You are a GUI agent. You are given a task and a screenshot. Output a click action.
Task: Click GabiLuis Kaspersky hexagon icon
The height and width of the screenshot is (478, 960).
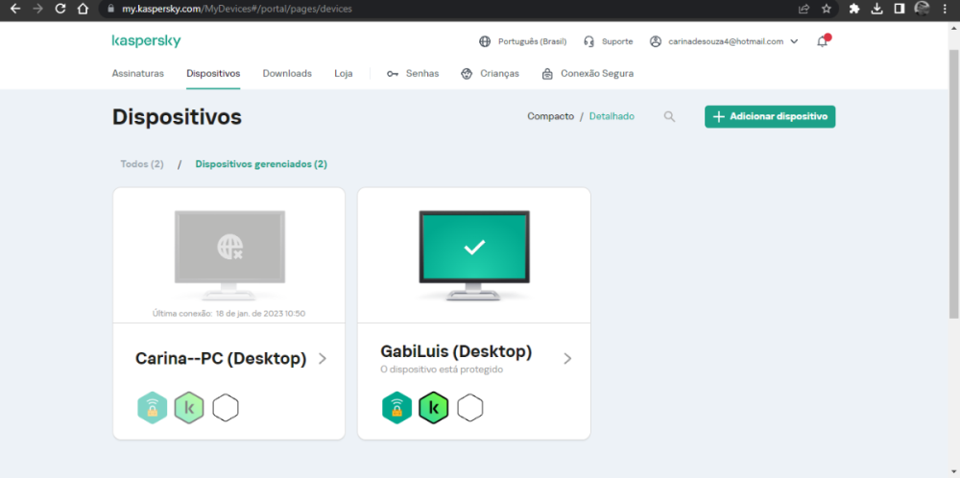[x=434, y=408]
